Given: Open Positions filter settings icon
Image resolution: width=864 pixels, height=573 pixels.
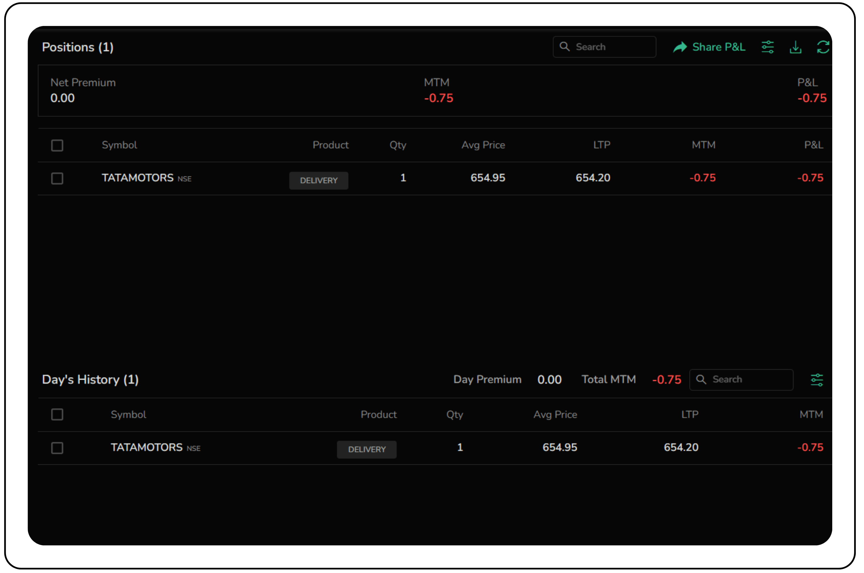Looking at the screenshot, I should [767, 47].
